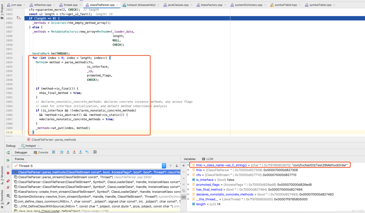The width and height of the screenshot is (365, 213).
Task: Expand the this variable
Action: (x=188, y=170)
